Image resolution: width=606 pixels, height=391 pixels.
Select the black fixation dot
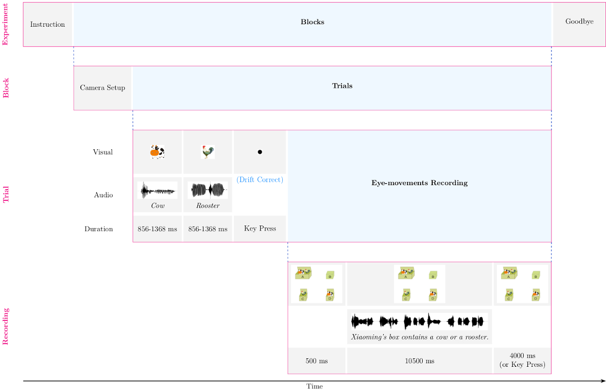(260, 152)
